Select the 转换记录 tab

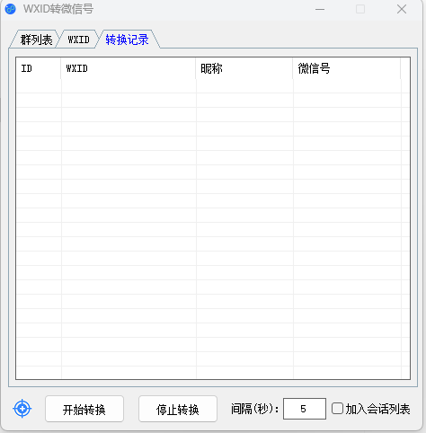pos(127,40)
